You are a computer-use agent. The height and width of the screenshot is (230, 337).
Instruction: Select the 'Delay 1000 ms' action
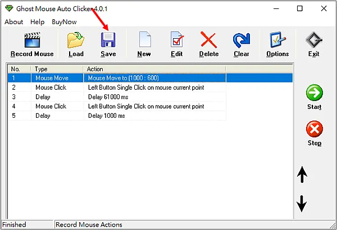click(x=155, y=116)
